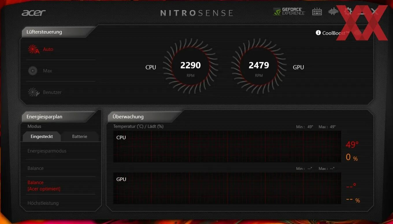
Task: Choose the Benutzer custom fan icon
Action: (34, 92)
